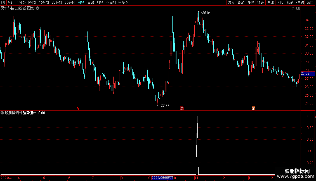Open the 多股 multi-stock view
Viewport: 316px width, 181px height.
251,3
